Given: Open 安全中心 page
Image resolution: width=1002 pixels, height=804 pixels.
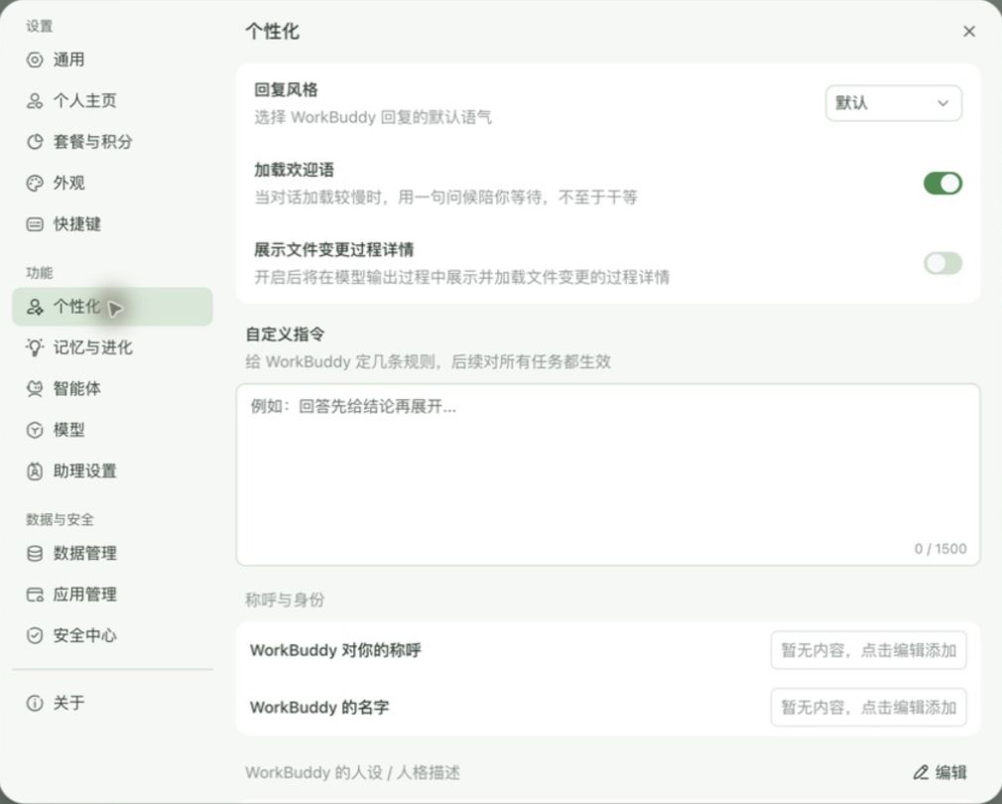Looking at the screenshot, I should (112, 635).
